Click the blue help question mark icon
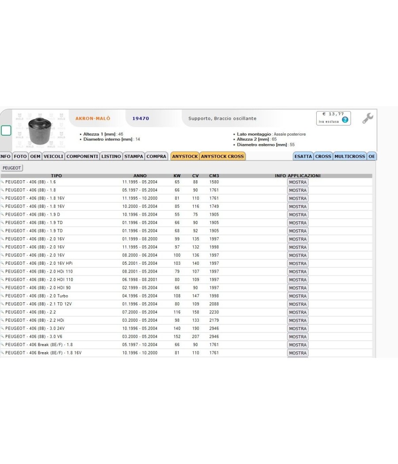This screenshot has height=464, width=398. tap(345, 120)
